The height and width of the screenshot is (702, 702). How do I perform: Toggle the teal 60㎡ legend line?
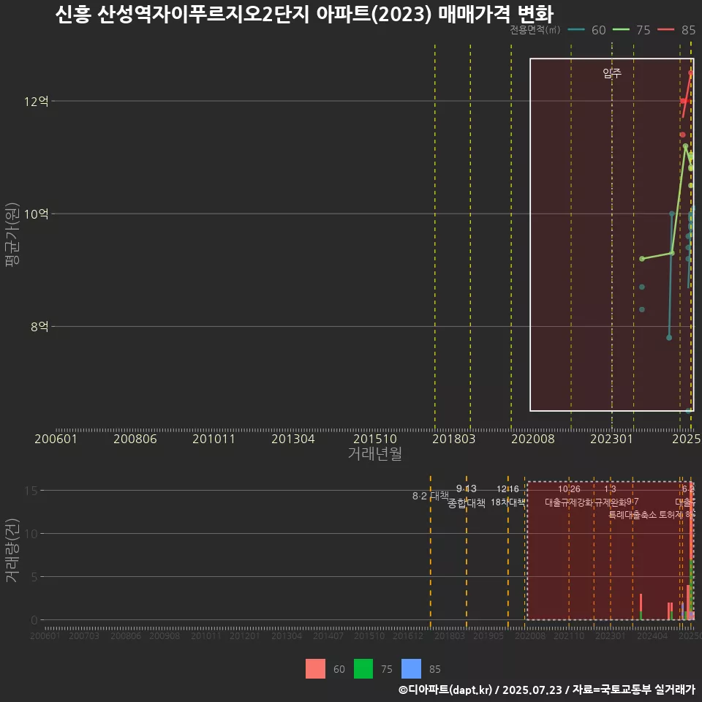(x=578, y=30)
